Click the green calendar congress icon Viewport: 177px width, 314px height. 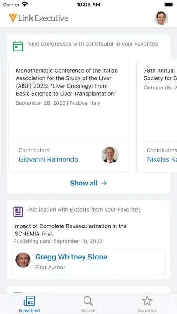click(x=18, y=46)
